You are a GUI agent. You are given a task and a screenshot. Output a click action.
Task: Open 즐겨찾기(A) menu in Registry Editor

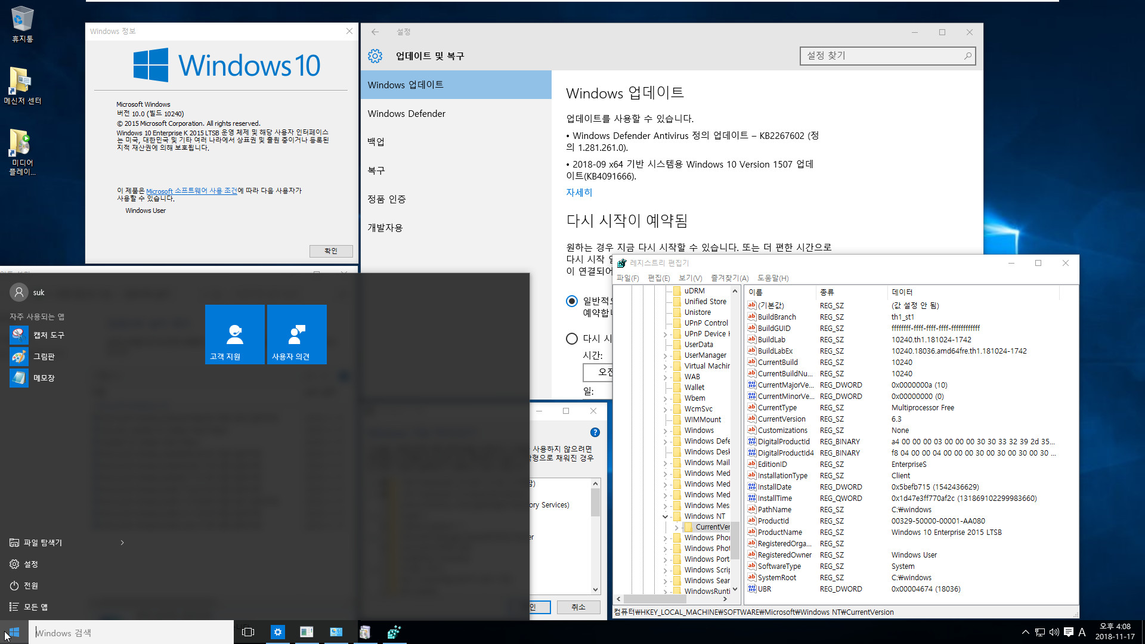(x=729, y=278)
